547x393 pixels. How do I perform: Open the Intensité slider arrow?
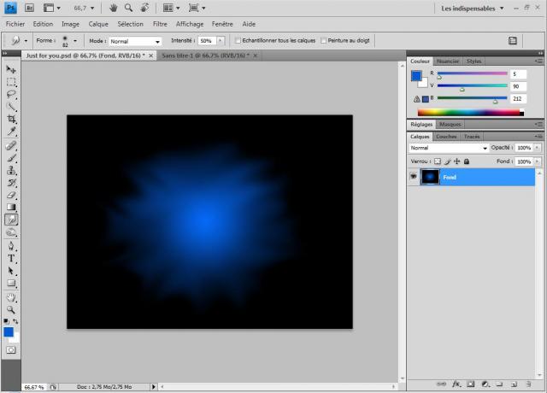click(x=221, y=41)
